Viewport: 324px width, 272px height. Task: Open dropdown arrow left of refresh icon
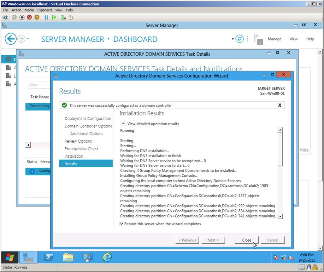click(233, 39)
